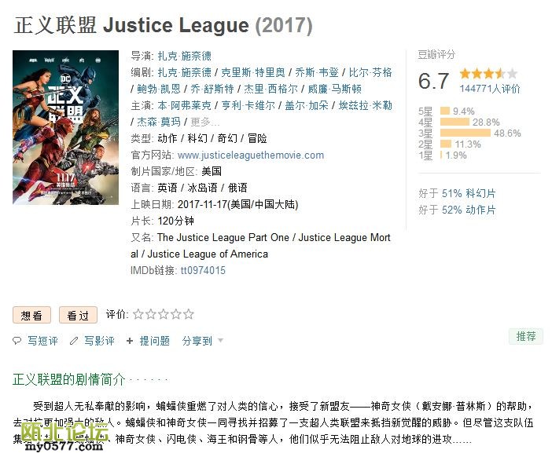Click the 科幻片 genre comparison link
The image size is (552, 457).
pyautogui.click(x=480, y=193)
